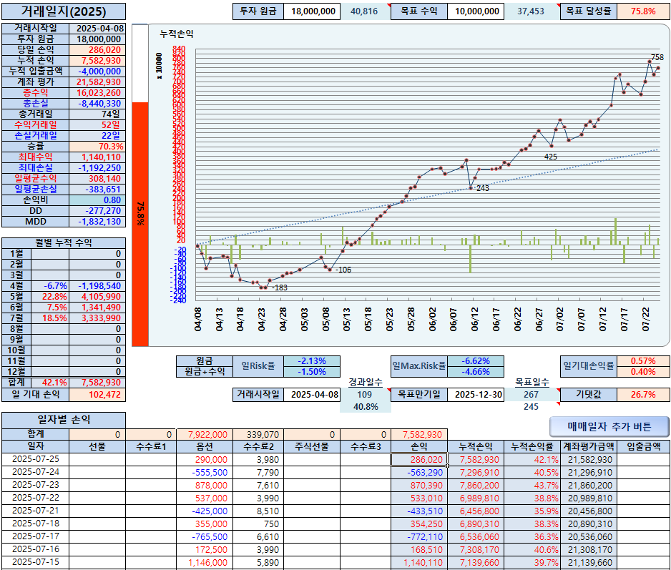Click the 758 data label on chart
The image size is (671, 570).
click(657, 57)
